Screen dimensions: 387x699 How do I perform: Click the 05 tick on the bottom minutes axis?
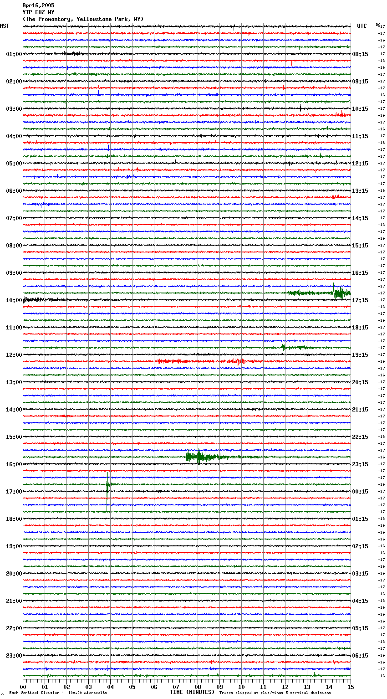132,687
